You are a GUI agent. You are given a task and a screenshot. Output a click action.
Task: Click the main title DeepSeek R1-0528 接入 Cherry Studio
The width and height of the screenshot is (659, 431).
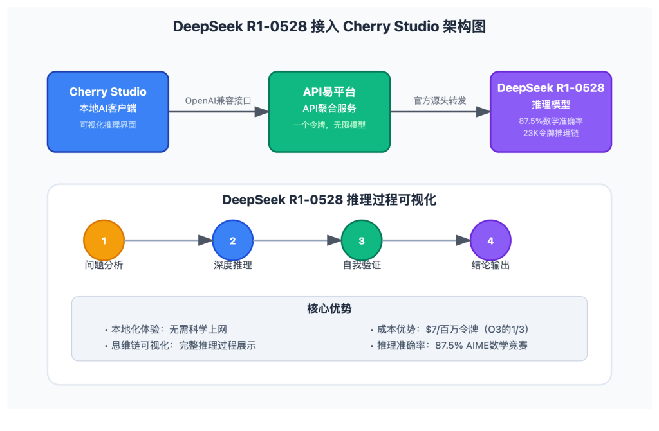pyautogui.click(x=329, y=26)
